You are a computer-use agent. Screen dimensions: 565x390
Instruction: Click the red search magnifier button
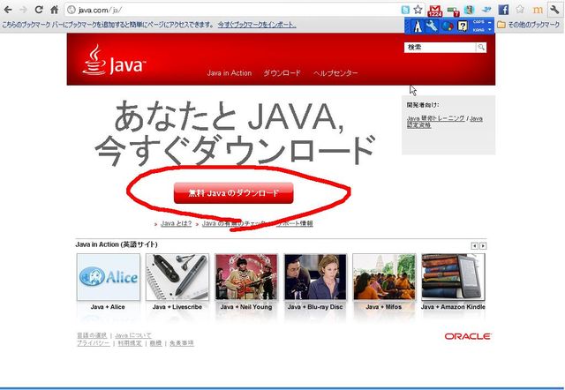pos(481,48)
